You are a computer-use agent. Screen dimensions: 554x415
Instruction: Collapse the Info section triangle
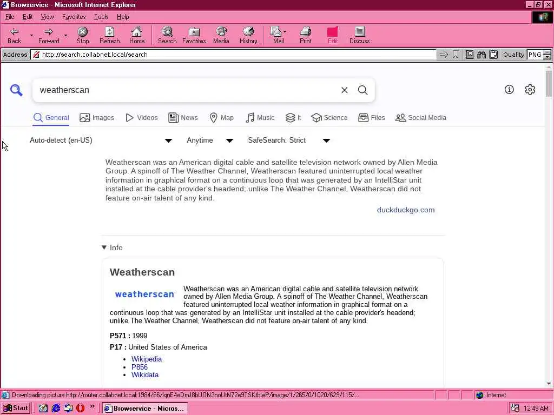click(104, 247)
